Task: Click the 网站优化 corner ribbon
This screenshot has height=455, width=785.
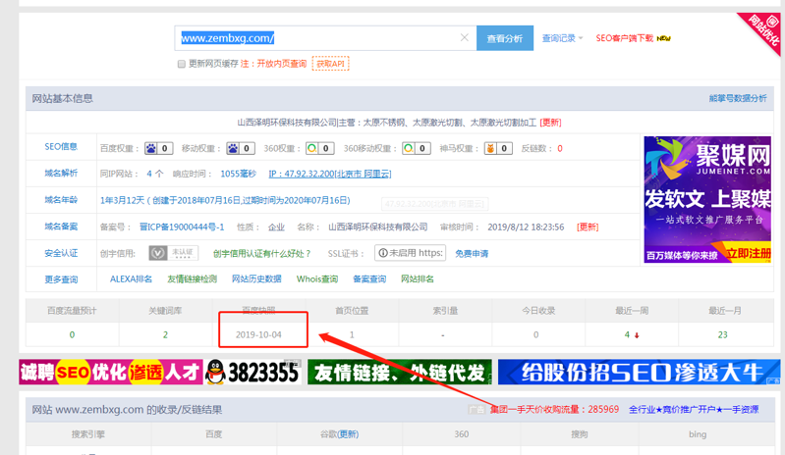Action: tap(764, 29)
